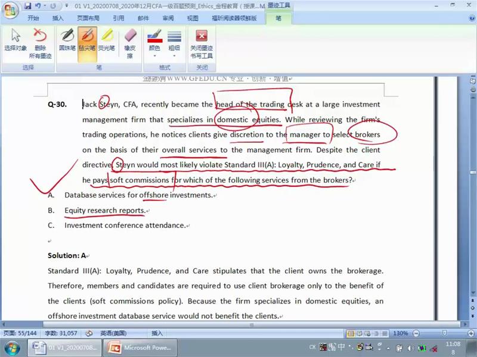Image resolution: width=477 pixels, height=357 pixels.
Task: Click the 页面: 55/144 page indicator
Action: click(x=20, y=333)
